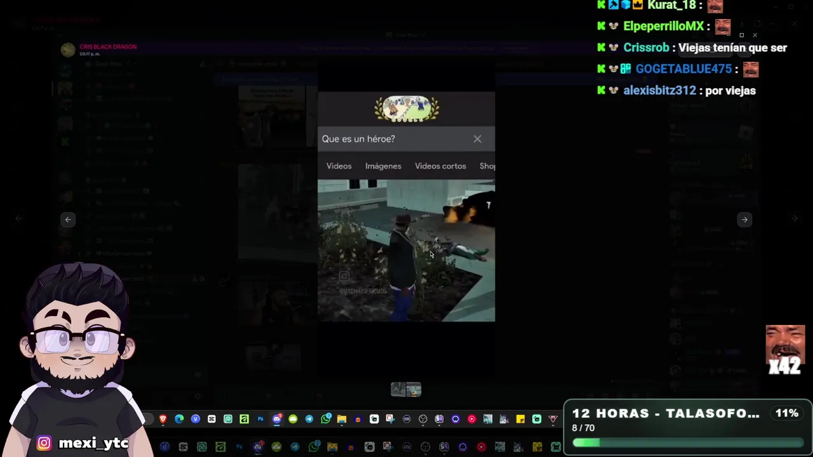This screenshot has height=457, width=813.
Task: Click the 11% goal percentage label
Action: click(786, 413)
